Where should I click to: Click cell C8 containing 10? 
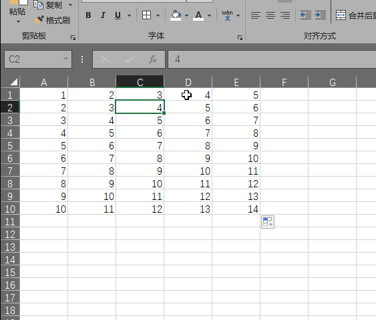coord(140,183)
